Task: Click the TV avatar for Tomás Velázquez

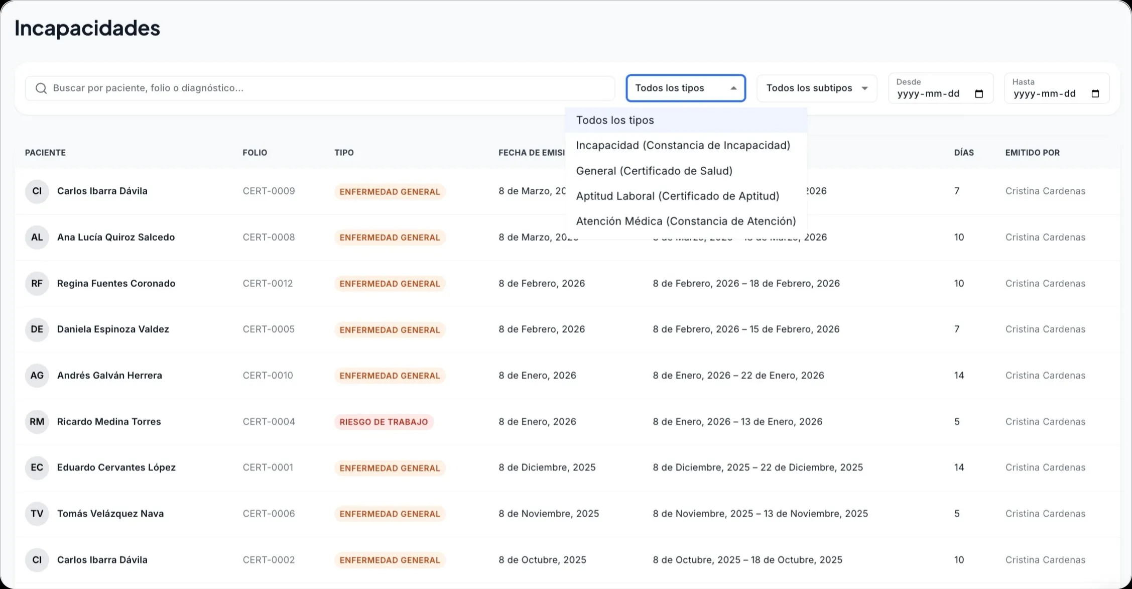Action: click(x=37, y=514)
